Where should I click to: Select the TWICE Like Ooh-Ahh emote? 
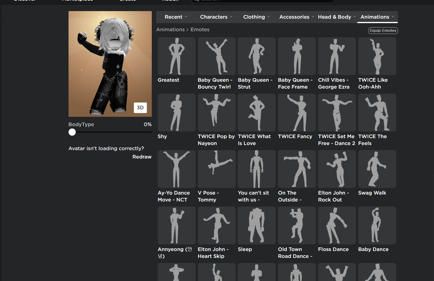click(x=377, y=56)
